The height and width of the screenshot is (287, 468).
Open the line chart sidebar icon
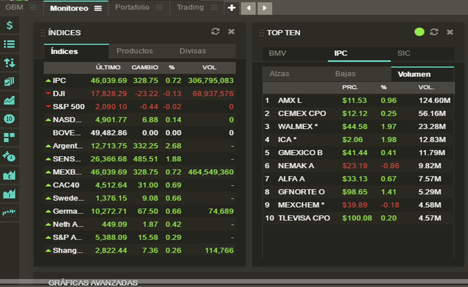9,100
